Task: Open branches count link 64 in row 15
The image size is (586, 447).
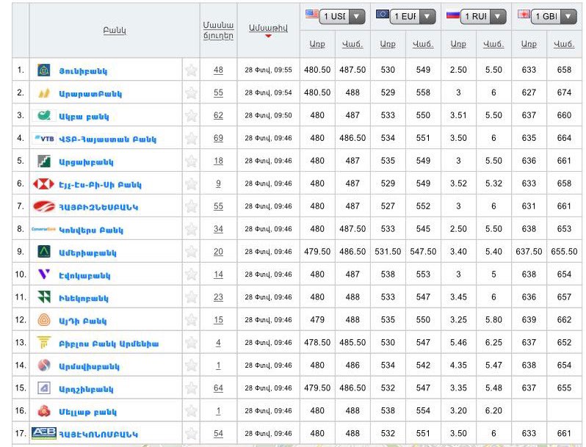Action: tap(218, 388)
